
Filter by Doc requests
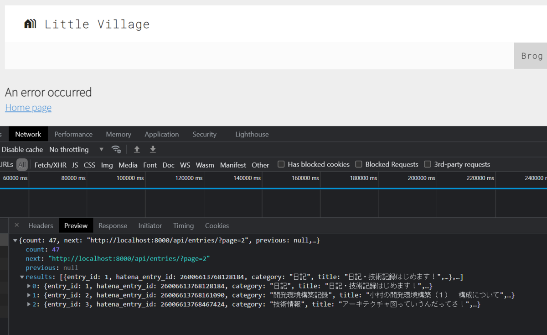pyautogui.click(x=169, y=165)
